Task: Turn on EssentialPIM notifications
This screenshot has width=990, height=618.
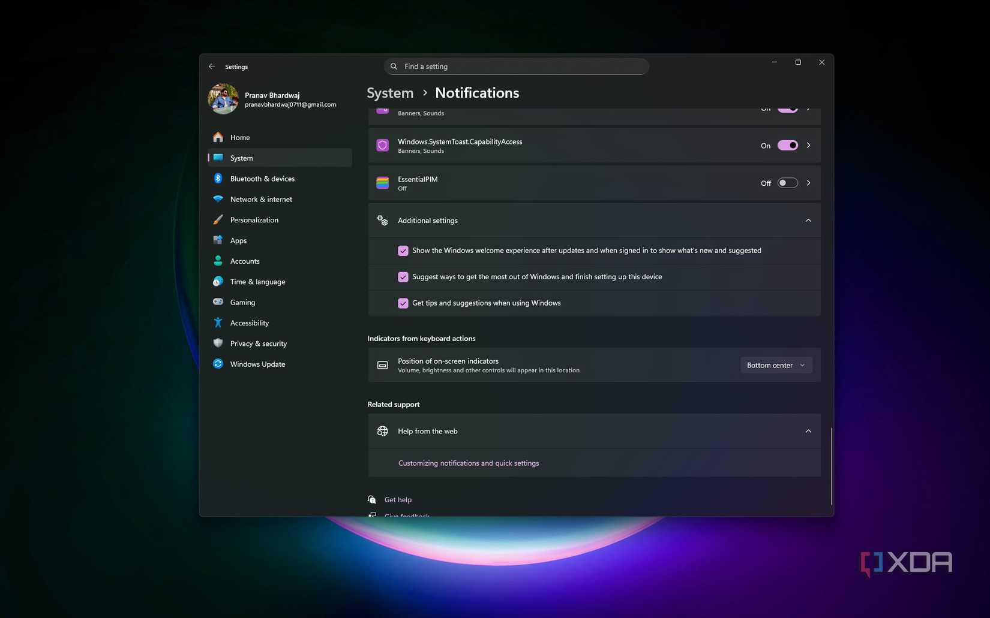Action: point(787,183)
